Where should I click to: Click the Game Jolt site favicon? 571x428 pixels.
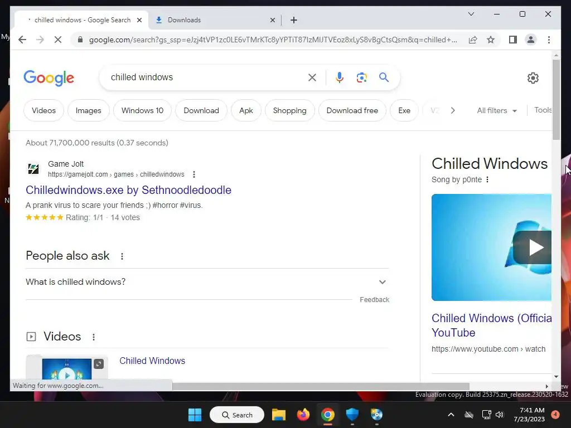(x=33, y=169)
